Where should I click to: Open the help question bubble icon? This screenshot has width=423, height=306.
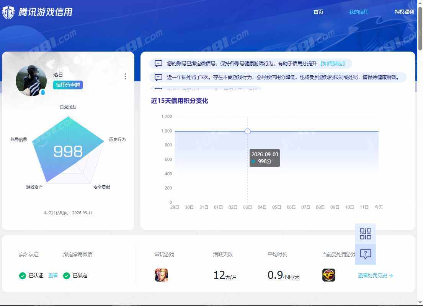click(365, 254)
